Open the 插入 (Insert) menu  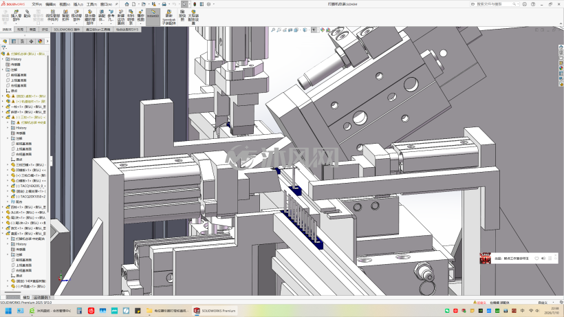pos(78,4)
